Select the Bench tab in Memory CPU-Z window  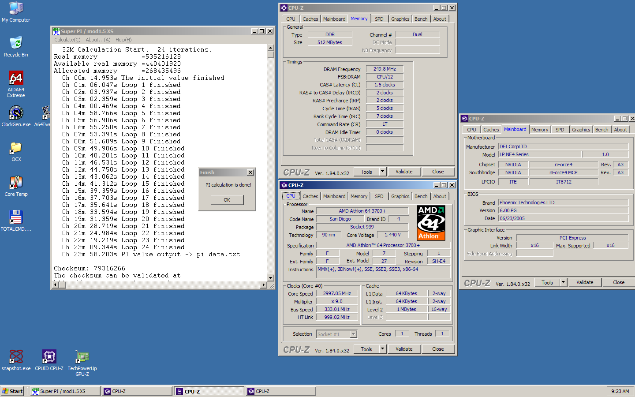click(421, 19)
